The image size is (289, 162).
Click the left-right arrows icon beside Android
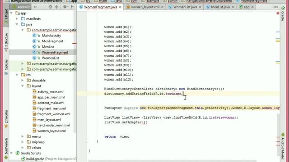(x=35, y=7)
